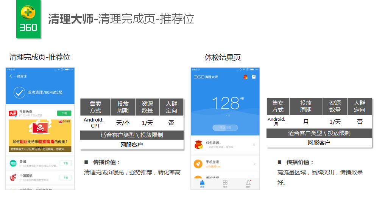This screenshot has height=214, width=388.
Task: Tap the green 下载 button for 今日头条
Action: point(64,113)
